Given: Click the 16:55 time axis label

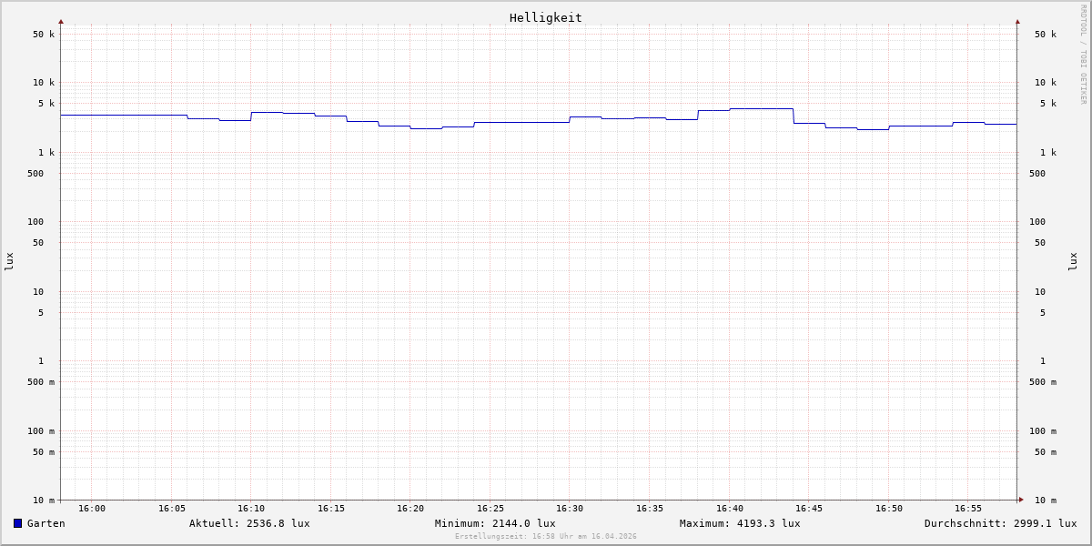Looking at the screenshot, I should point(968,509).
